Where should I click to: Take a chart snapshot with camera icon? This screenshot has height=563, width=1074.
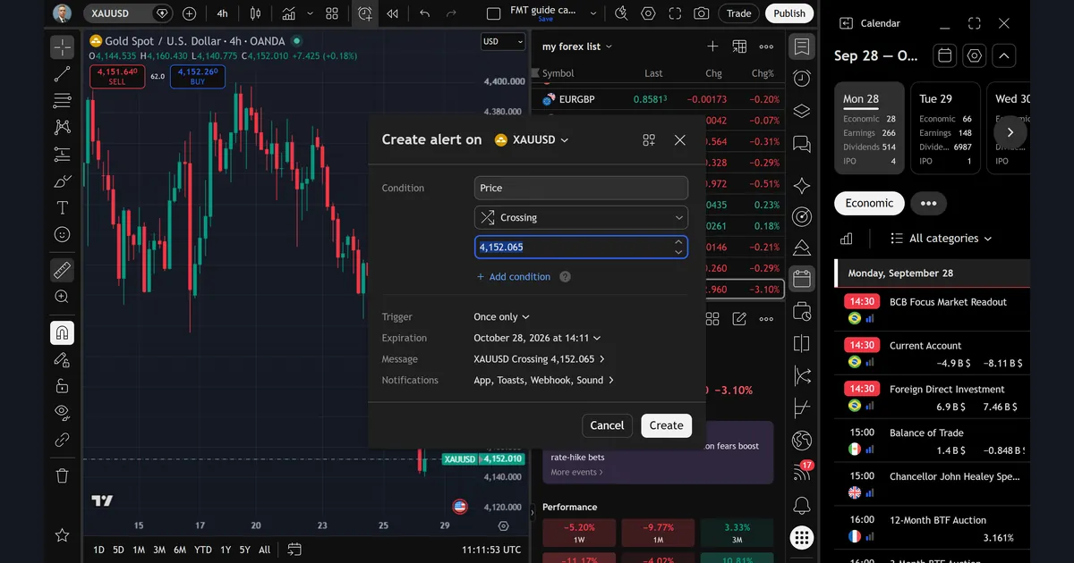click(702, 13)
